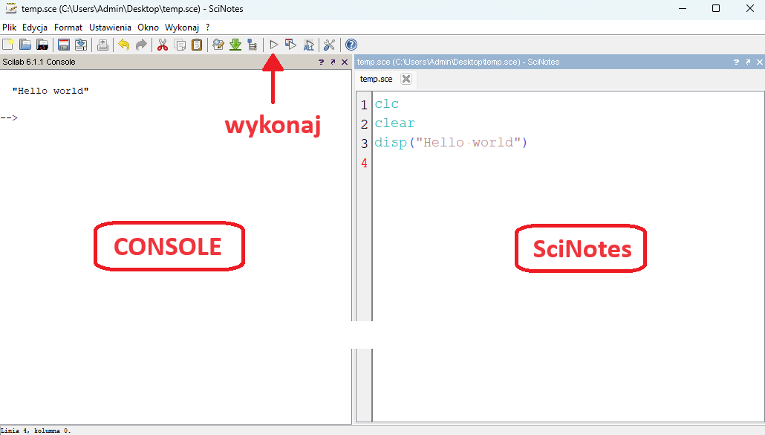Image resolution: width=765 pixels, height=435 pixels.
Task: Open Help with blue question-mark icon
Action: tap(351, 45)
